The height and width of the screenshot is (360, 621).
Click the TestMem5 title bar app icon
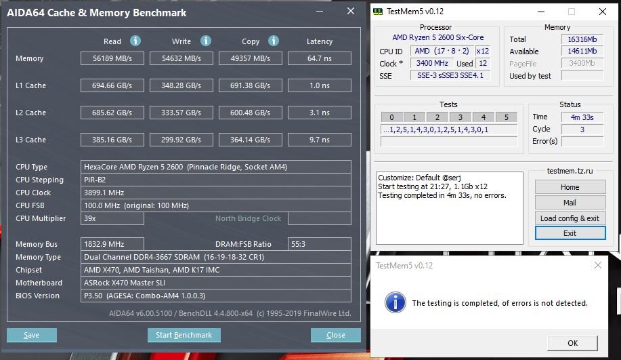pos(378,12)
